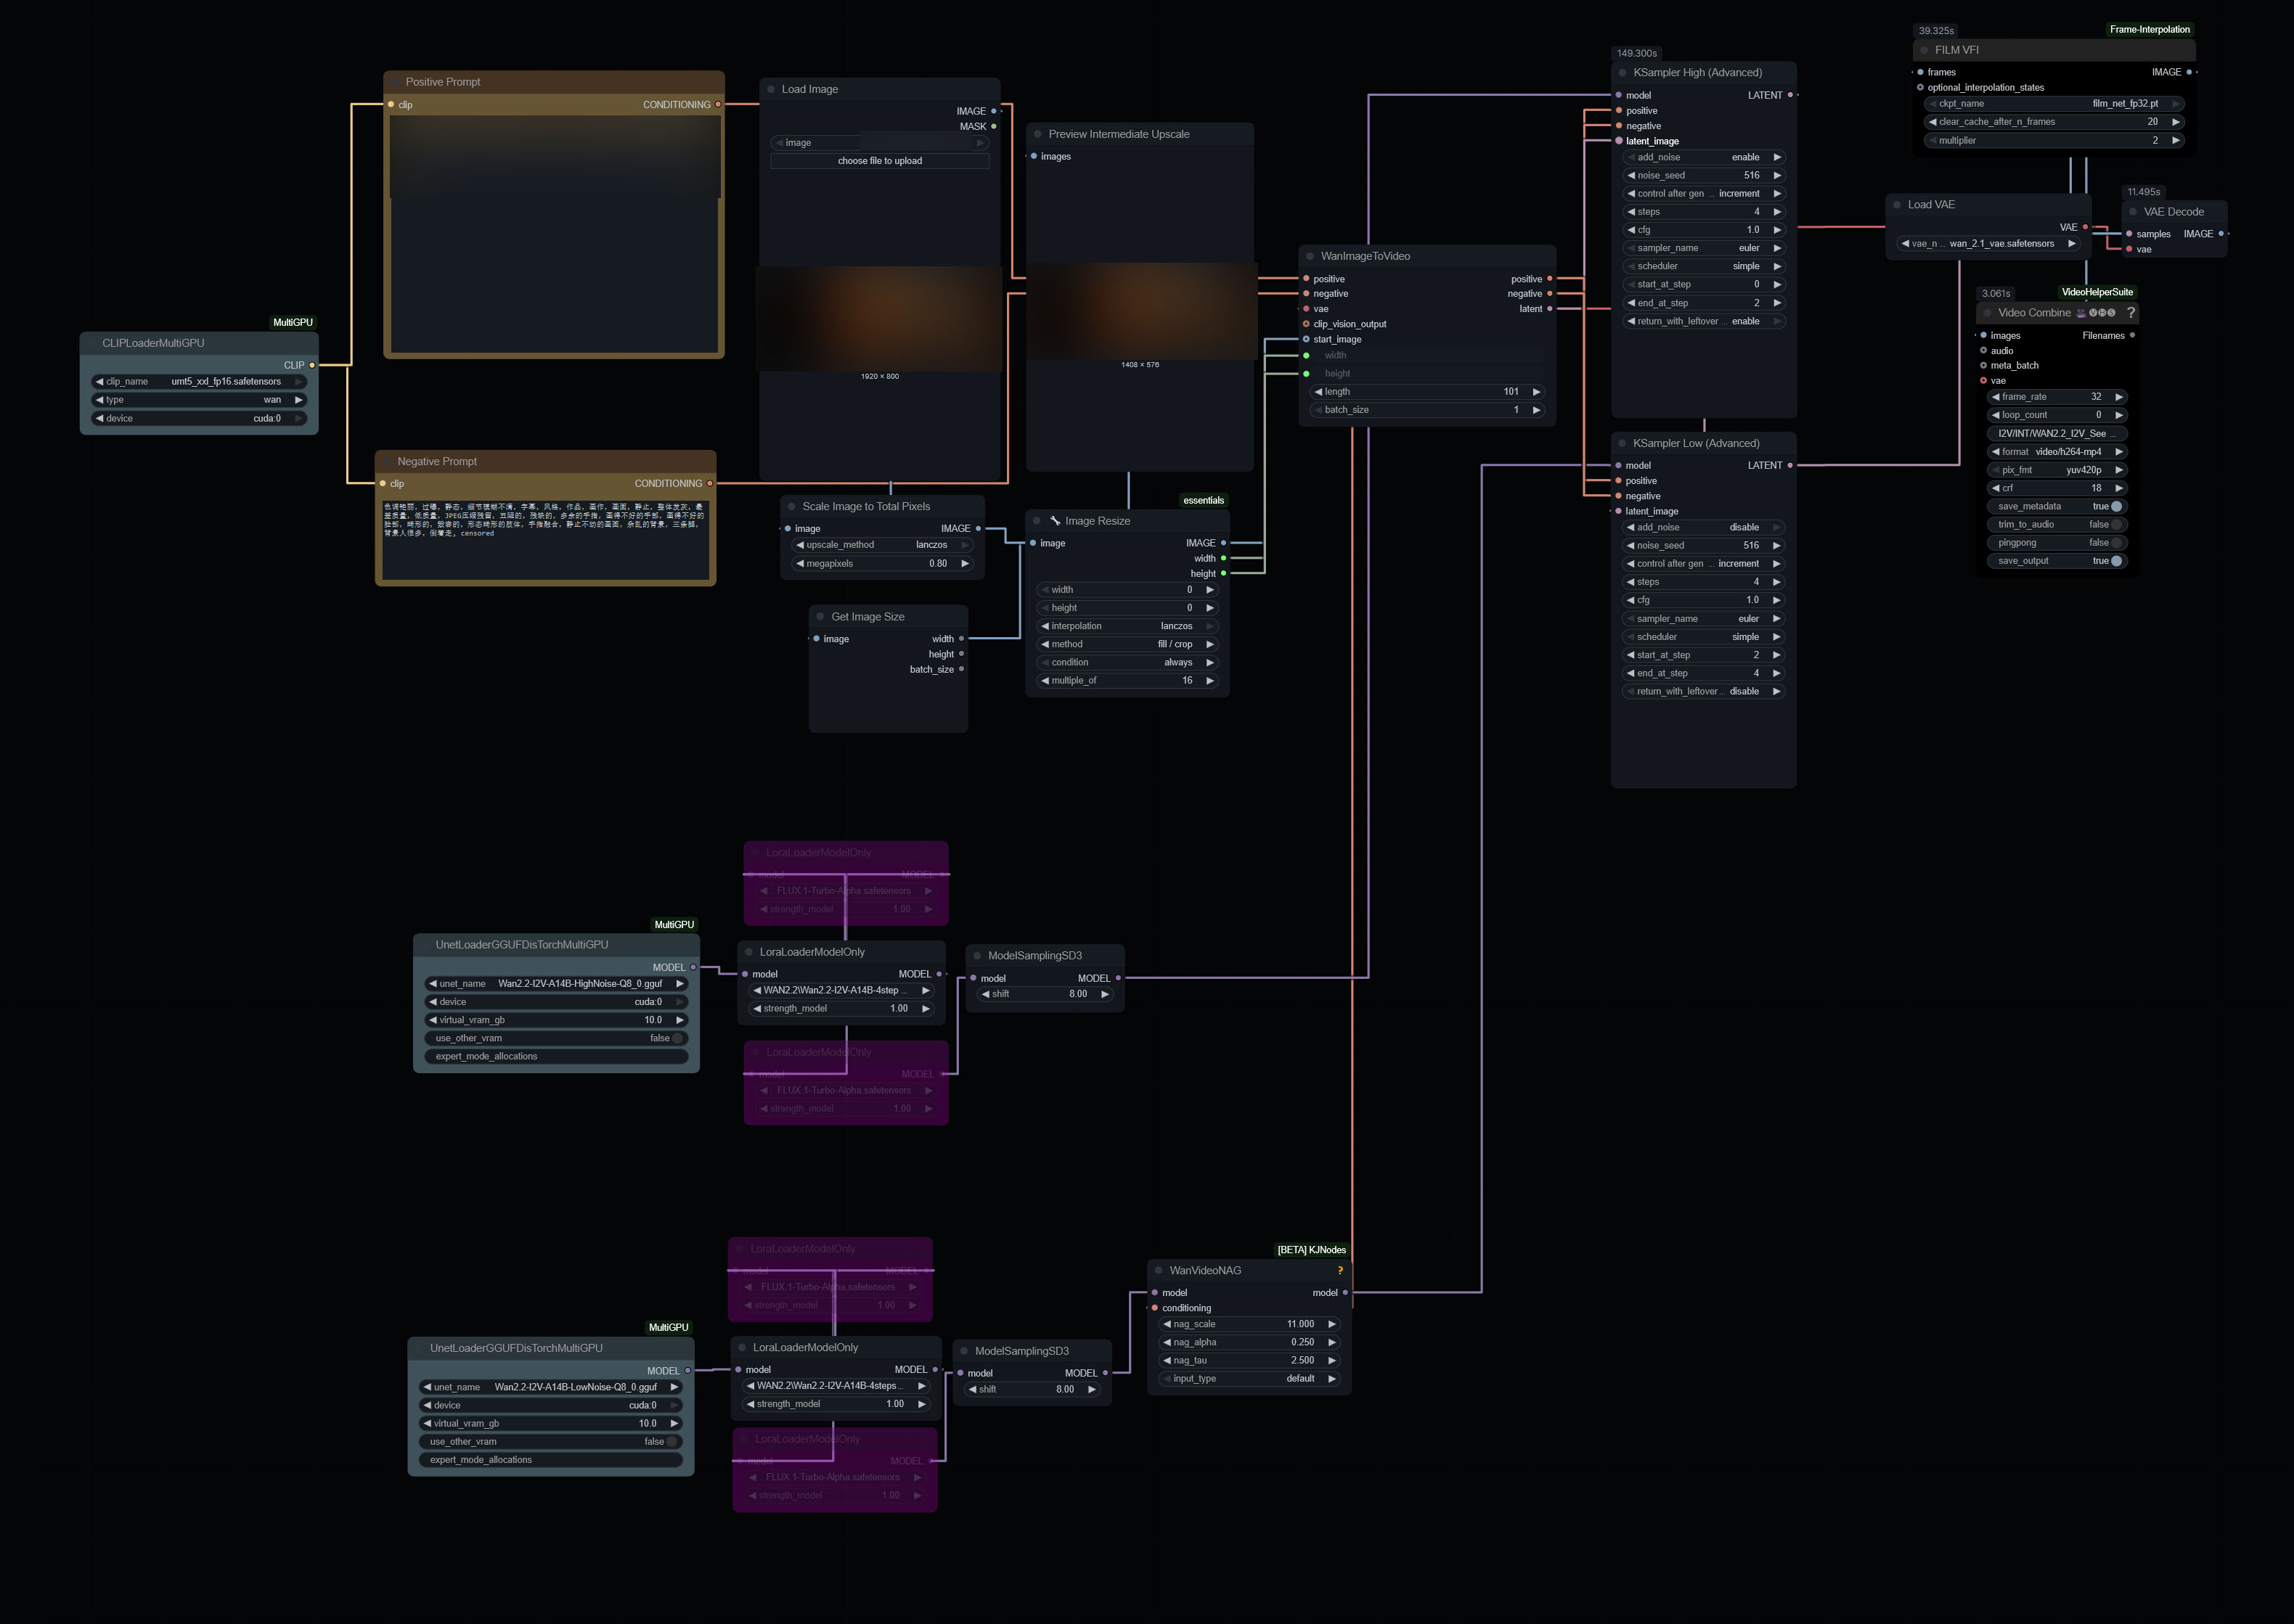Open ckpt_name film_net_fp32.pt dropdown
Image resolution: width=2294 pixels, height=1624 pixels.
click(x=2054, y=103)
